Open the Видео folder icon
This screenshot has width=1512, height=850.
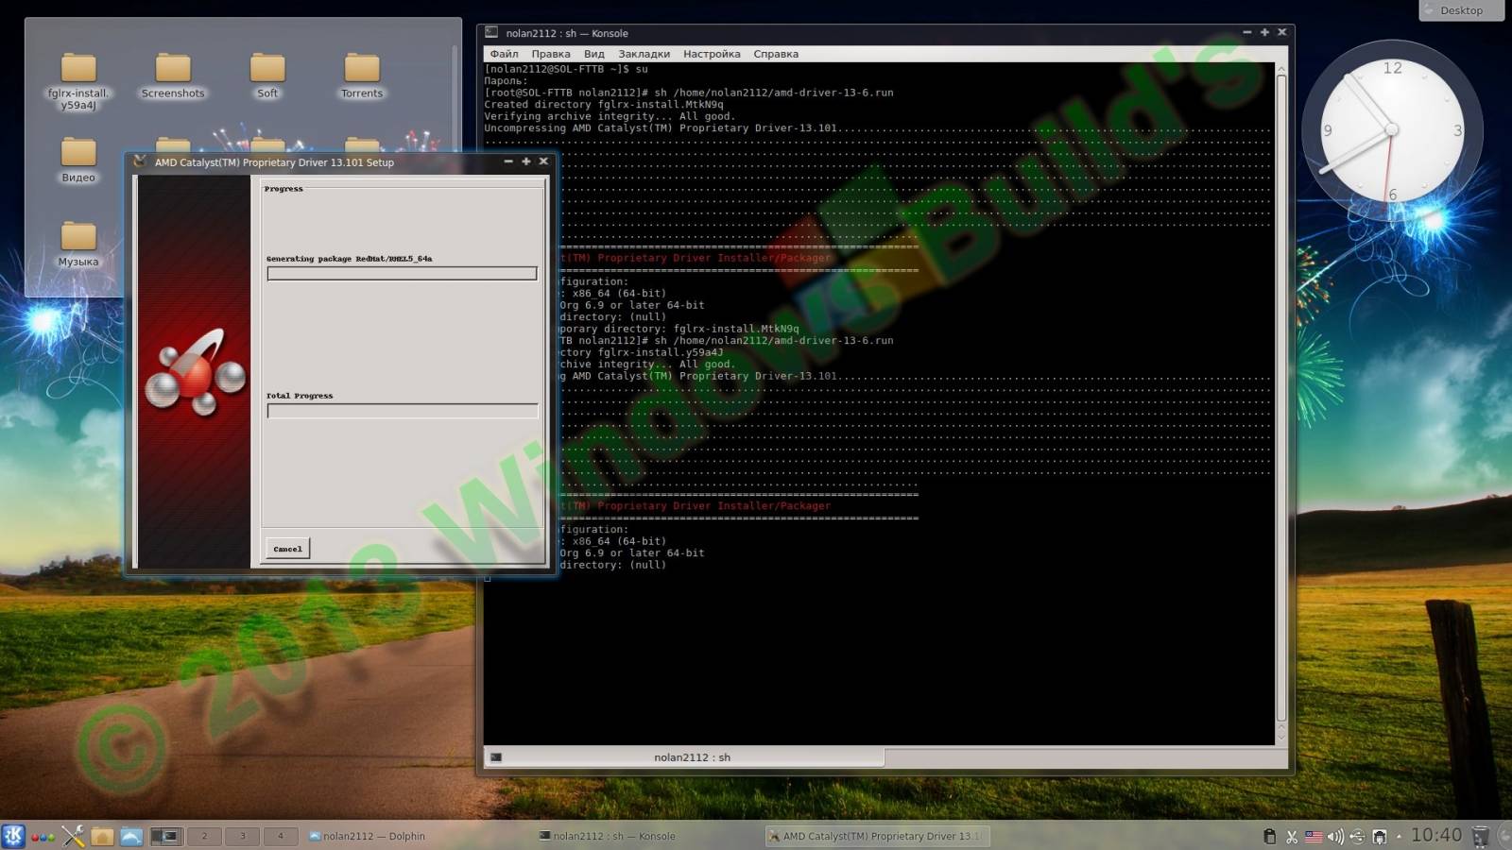point(78,160)
